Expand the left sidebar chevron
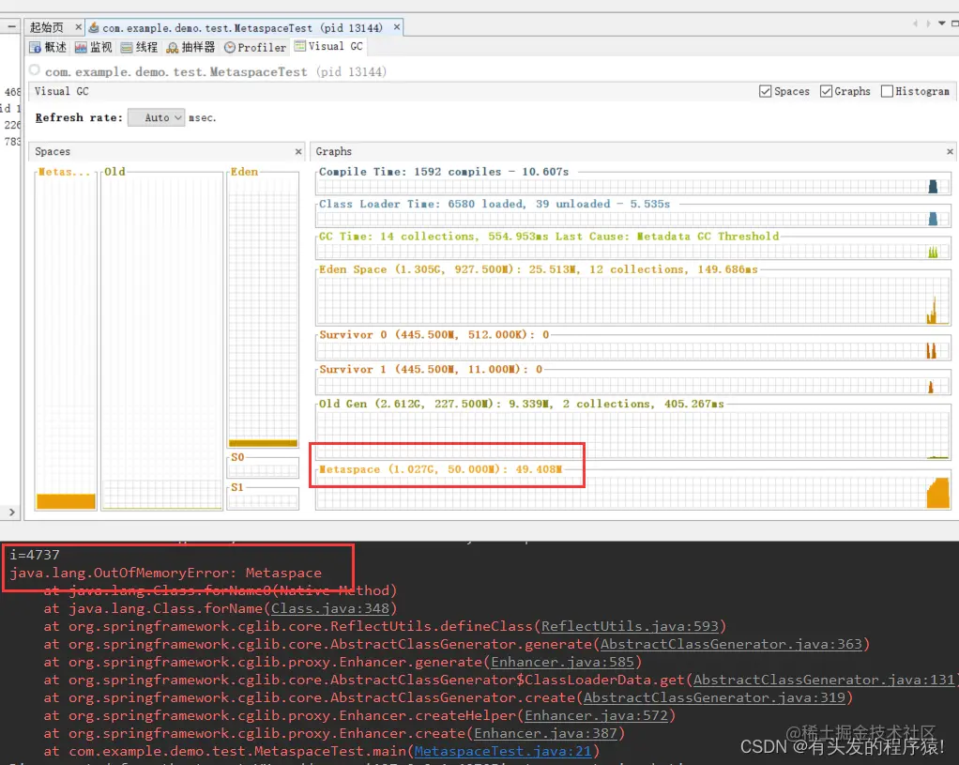 coord(11,513)
